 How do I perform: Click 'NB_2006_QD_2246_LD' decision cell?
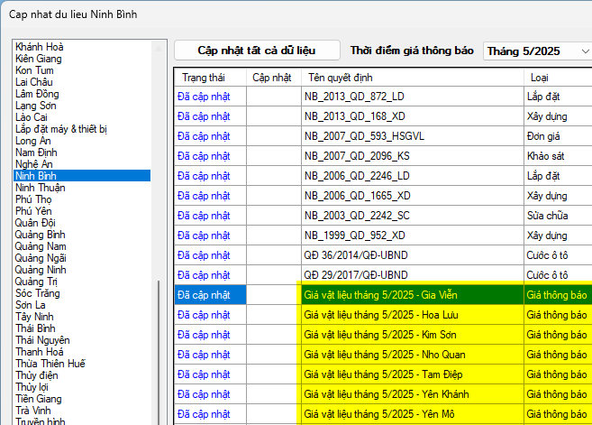pos(413,176)
